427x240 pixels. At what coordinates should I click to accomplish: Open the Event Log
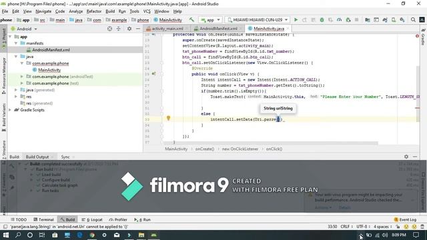pos(405,219)
